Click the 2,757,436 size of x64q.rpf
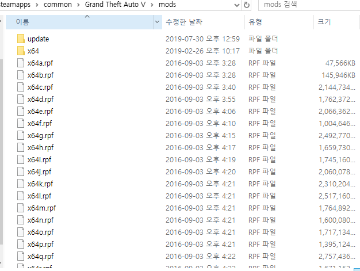360x271 pixels. [337, 256]
